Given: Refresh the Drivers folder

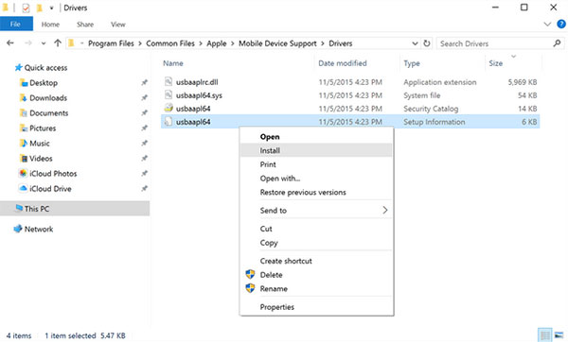Looking at the screenshot, I should click(427, 43).
